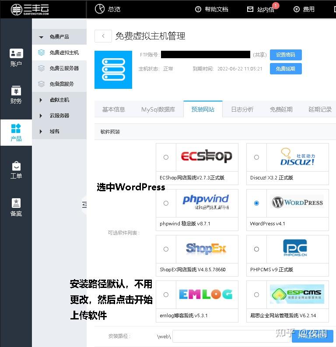
Task: Click the EMLOG logo
Action: pos(206,294)
